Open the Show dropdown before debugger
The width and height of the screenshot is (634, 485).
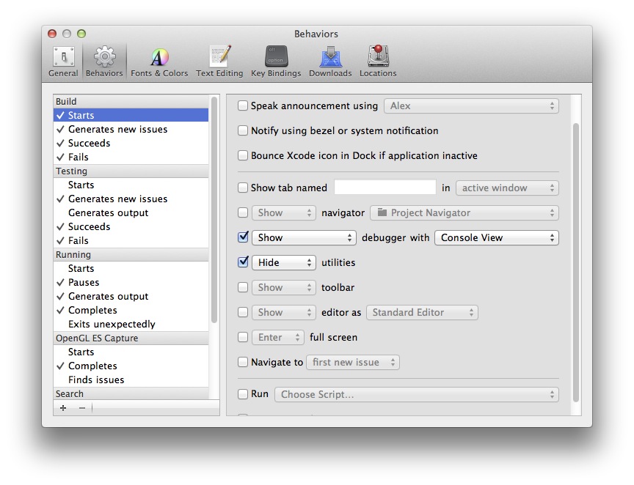pyautogui.click(x=304, y=237)
